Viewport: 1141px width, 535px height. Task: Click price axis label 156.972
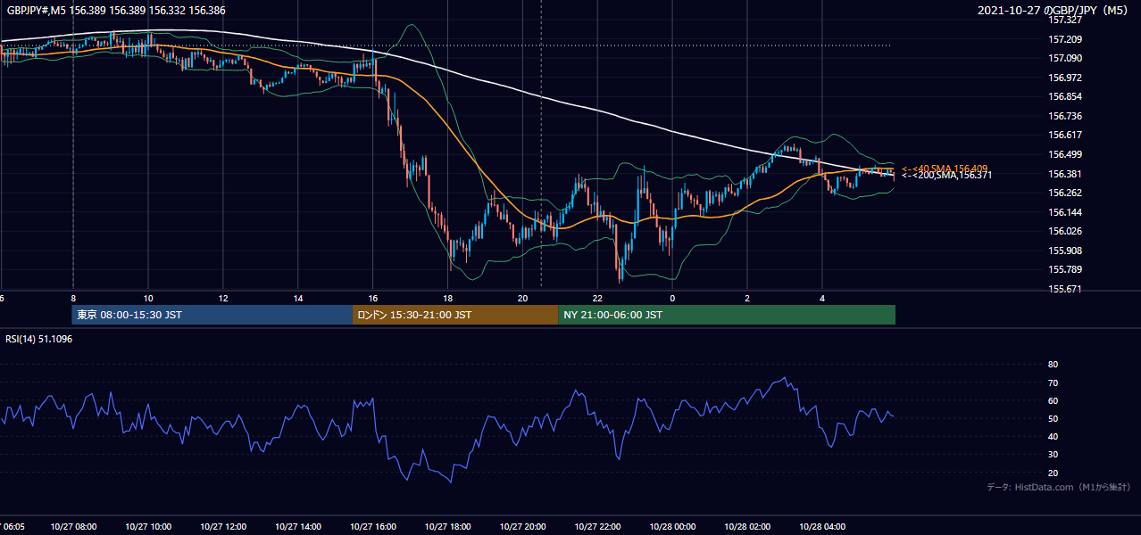[1065, 78]
